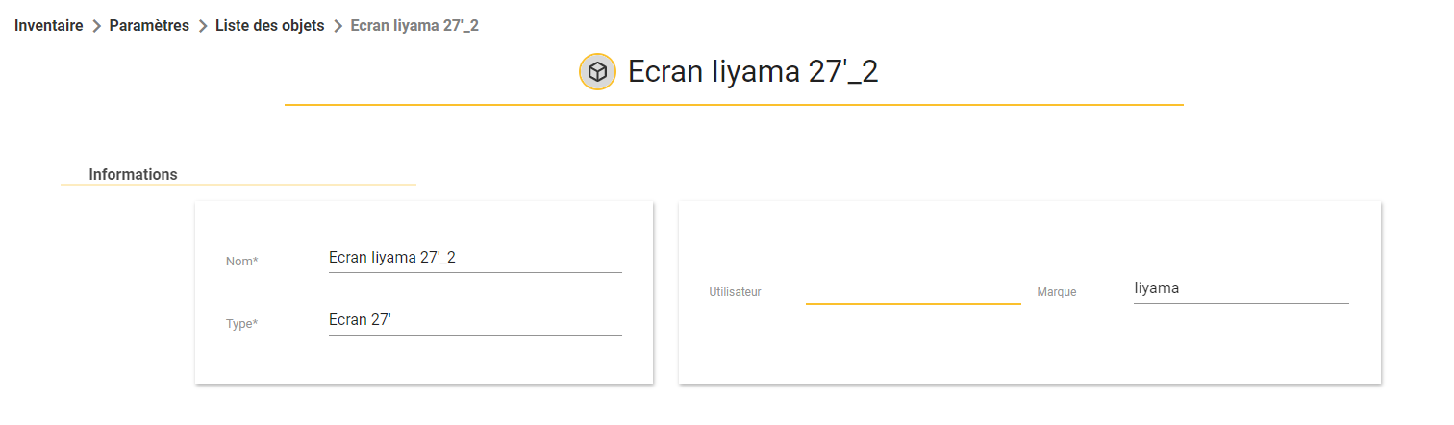The height and width of the screenshot is (425, 1454).
Task: Click the Marque label
Action: (1057, 292)
